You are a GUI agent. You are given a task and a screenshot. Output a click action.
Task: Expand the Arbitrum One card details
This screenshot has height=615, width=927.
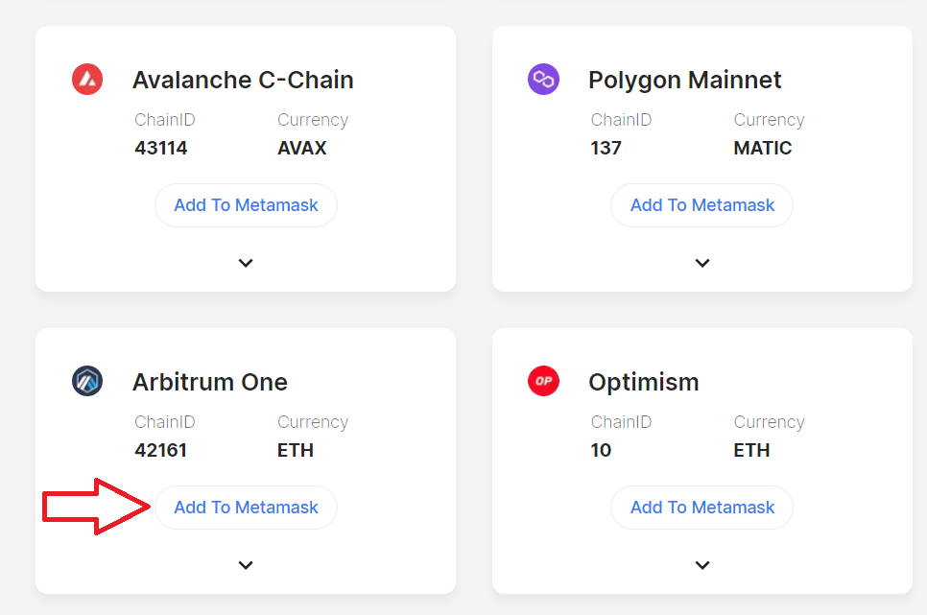(246, 565)
